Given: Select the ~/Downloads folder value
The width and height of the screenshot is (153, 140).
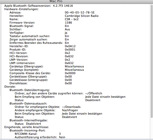Looking at the screenshot, I should (x=71, y=107).
